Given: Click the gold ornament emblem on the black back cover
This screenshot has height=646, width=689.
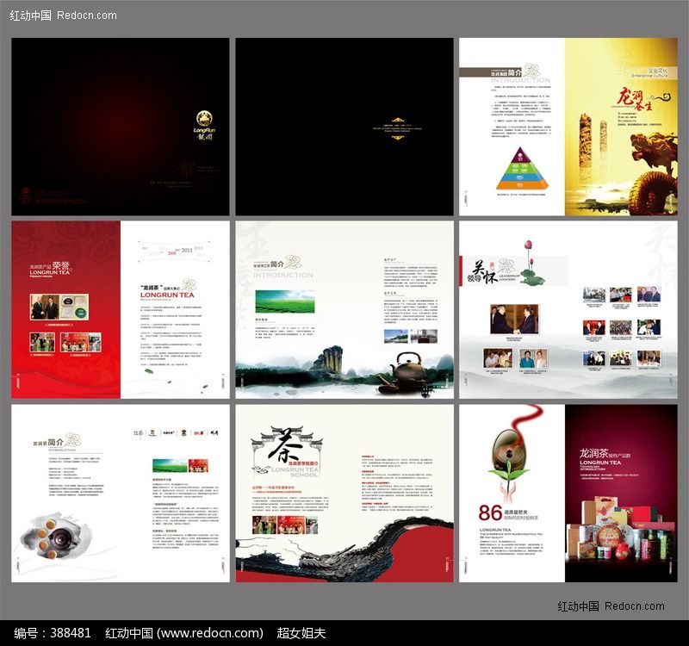Looking at the screenshot, I should click(398, 128).
